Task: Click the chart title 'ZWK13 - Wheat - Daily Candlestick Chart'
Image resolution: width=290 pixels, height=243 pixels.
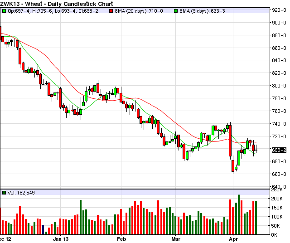Action: (x=56, y=4)
